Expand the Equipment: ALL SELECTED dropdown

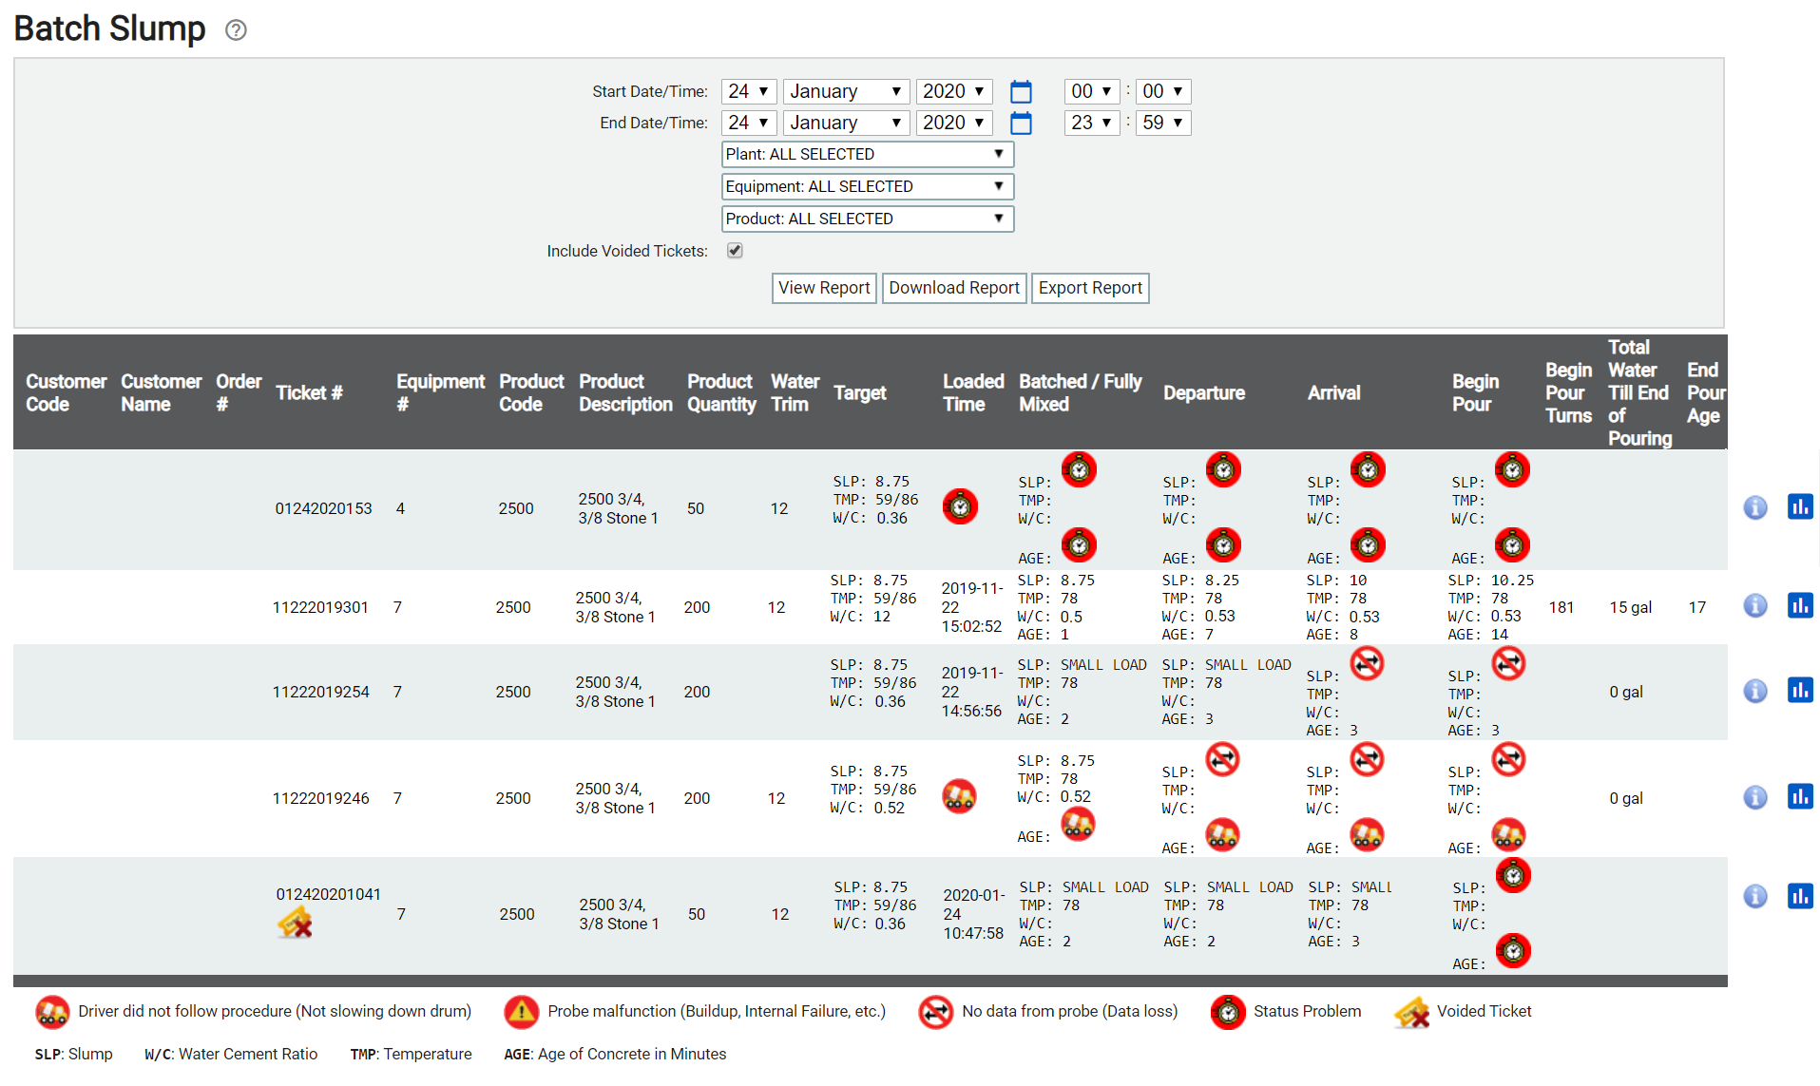[x=867, y=186]
